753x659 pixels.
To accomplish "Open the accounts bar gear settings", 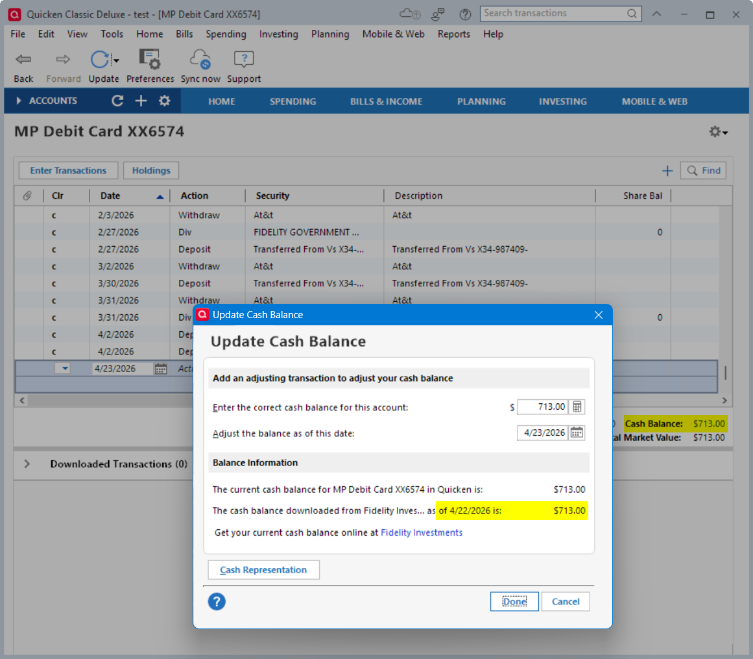I will tap(164, 101).
